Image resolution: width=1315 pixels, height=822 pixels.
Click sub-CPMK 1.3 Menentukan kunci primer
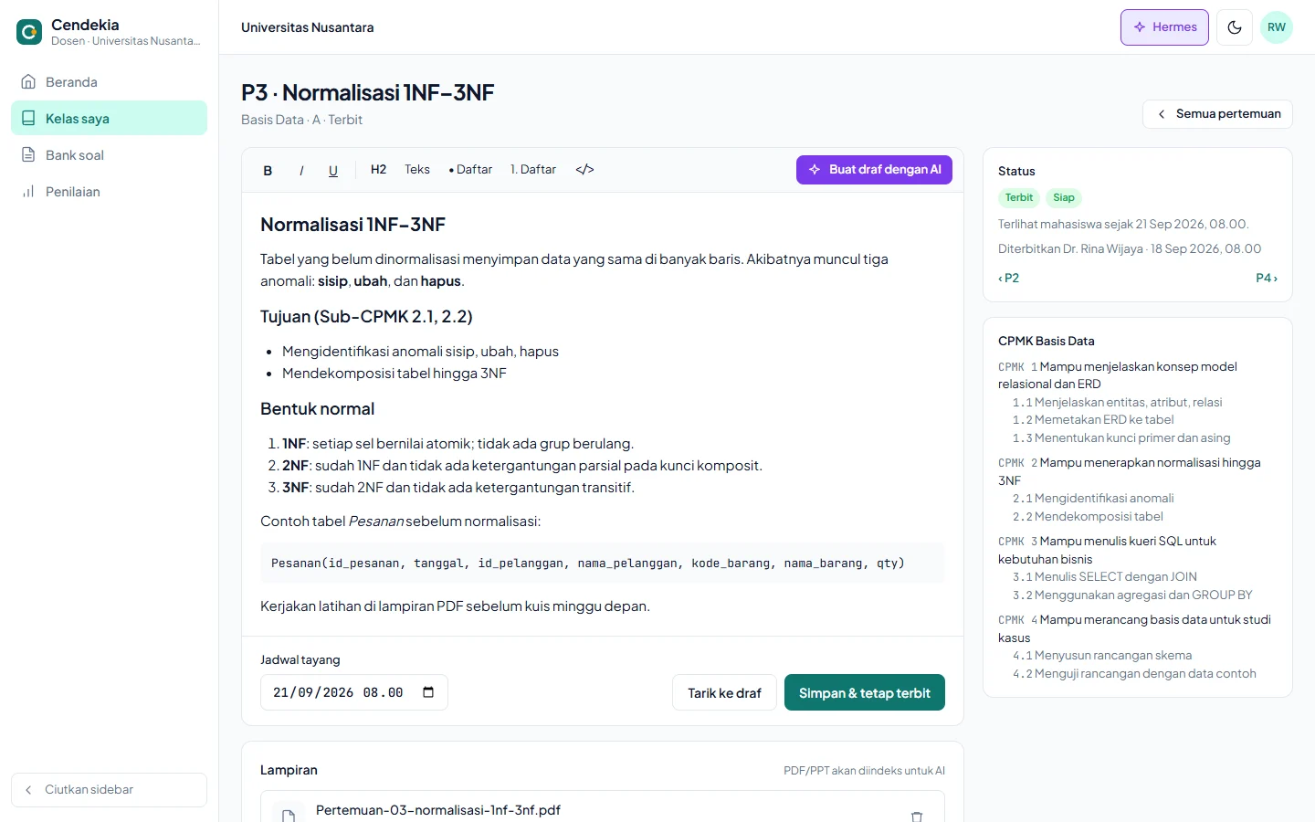tap(1121, 438)
